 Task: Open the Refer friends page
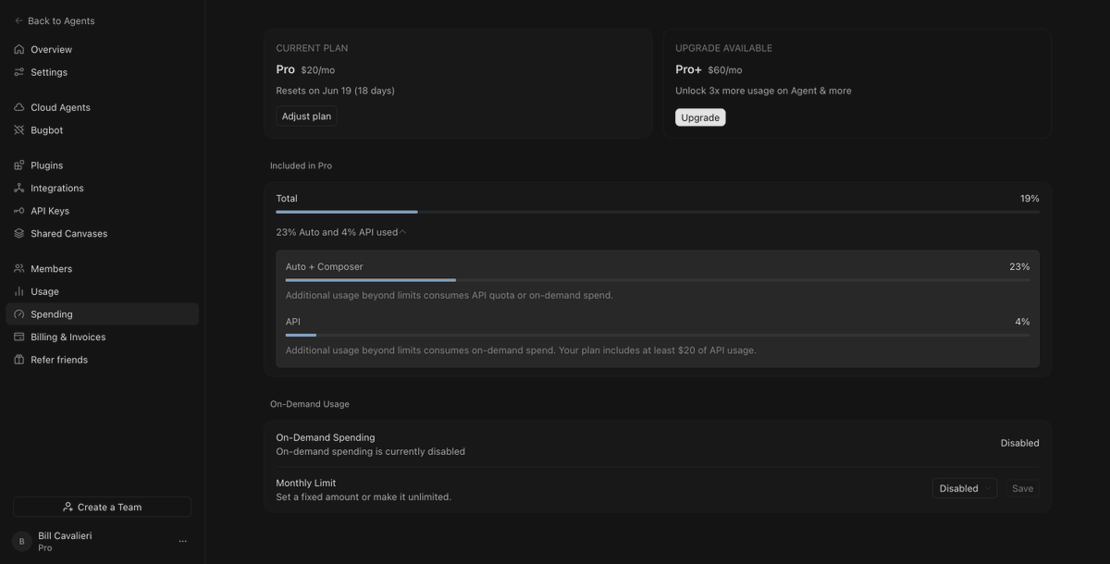(102, 360)
